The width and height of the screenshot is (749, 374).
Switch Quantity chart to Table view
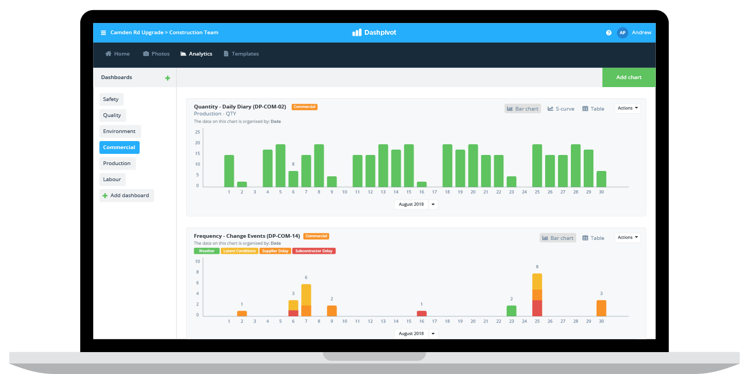593,108
